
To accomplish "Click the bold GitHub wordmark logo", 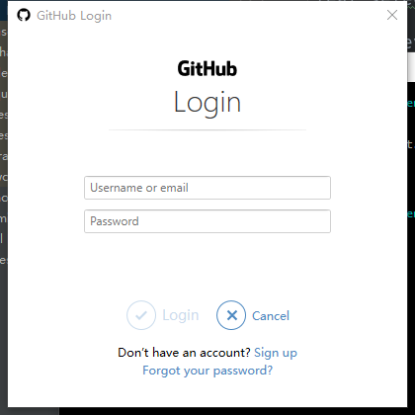I will coord(207,68).
